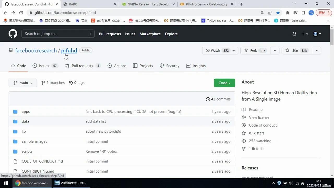Image resolution: width=334 pixels, height=188 pixels.
Task: Open the 国家税务总局四川 bookmark
Action: coord(20,21)
